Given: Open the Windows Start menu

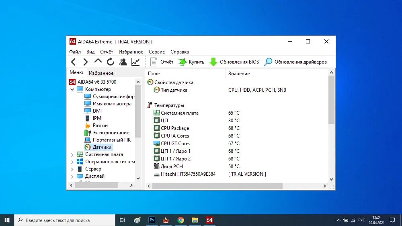Looking at the screenshot, I should 7,220.
